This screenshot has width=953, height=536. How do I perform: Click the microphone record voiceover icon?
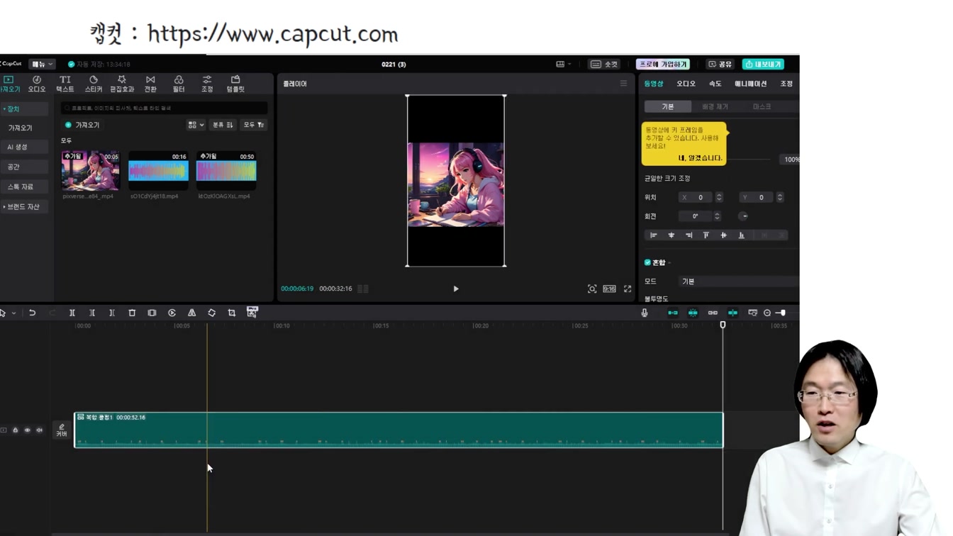coord(645,313)
